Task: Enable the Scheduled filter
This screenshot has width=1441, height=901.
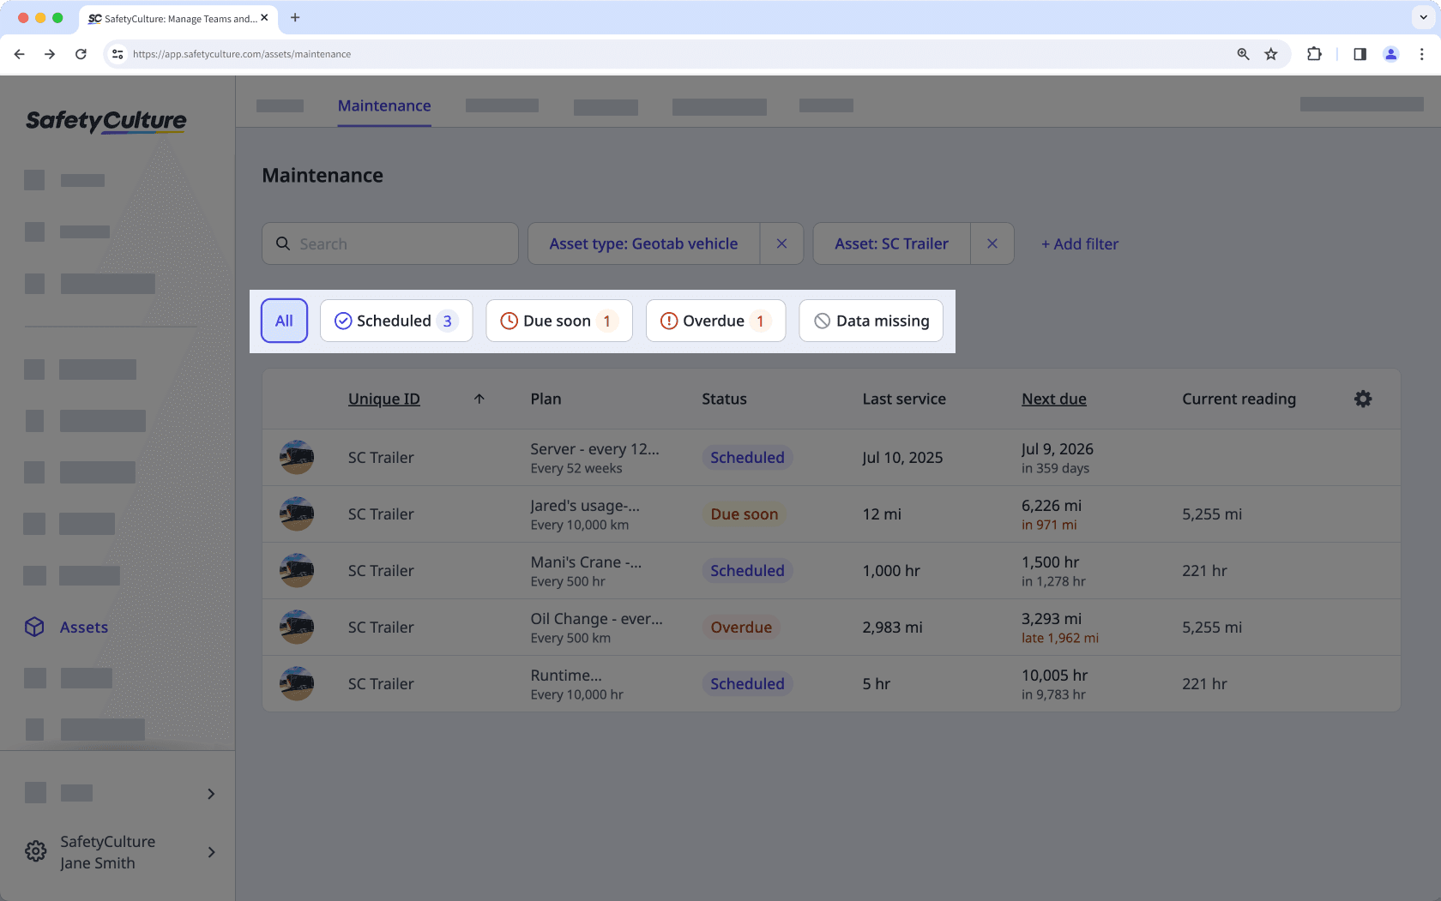Action: (395, 321)
